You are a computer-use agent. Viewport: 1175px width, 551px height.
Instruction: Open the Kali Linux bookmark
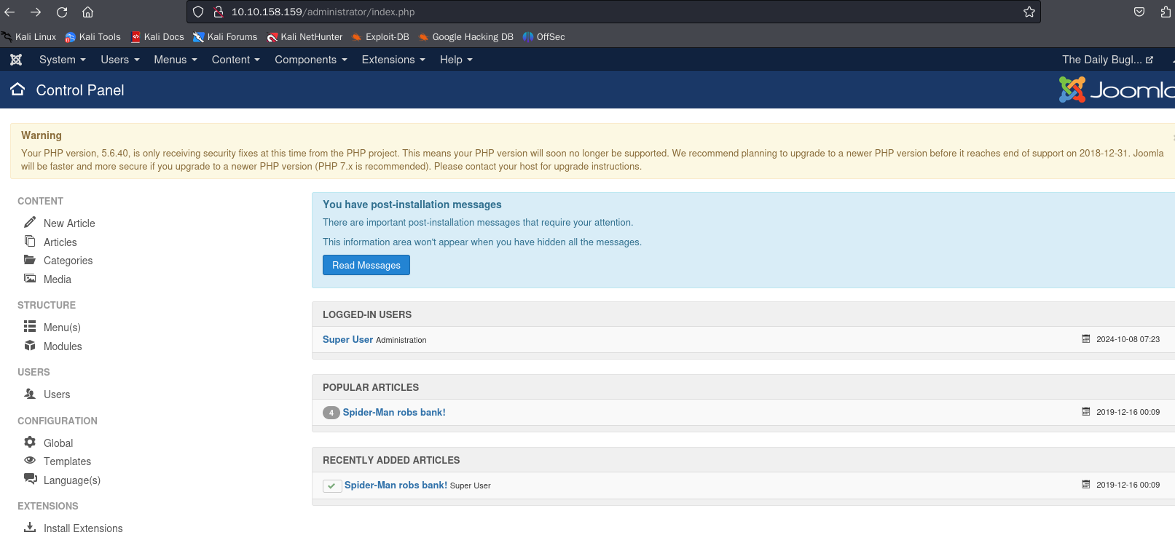(x=29, y=36)
